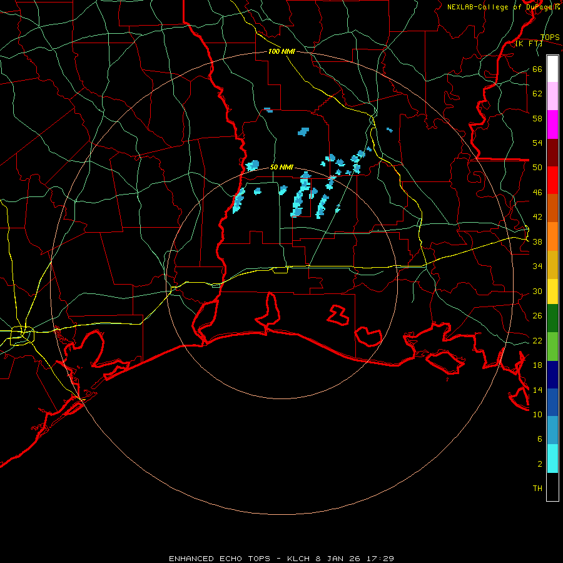Click the legend value 6
The height and width of the screenshot is (563, 563).
[x=539, y=439]
